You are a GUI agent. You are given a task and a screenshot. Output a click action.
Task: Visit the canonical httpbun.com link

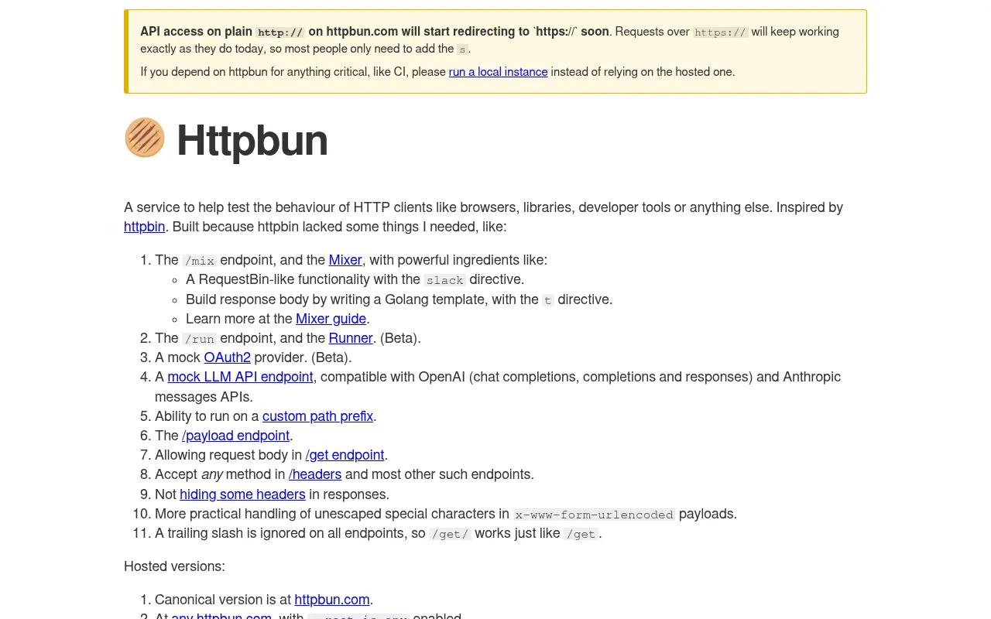(332, 600)
